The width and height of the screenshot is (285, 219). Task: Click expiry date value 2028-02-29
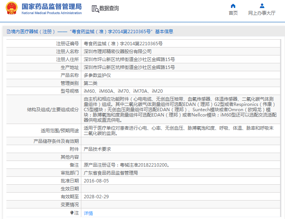coord(96,196)
